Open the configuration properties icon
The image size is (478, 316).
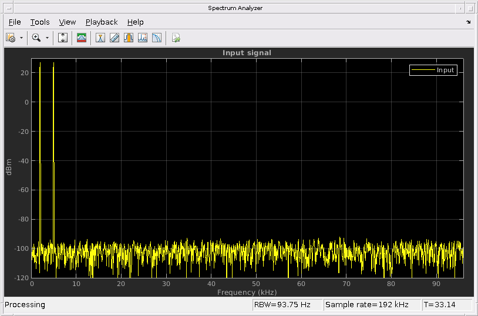[11, 38]
